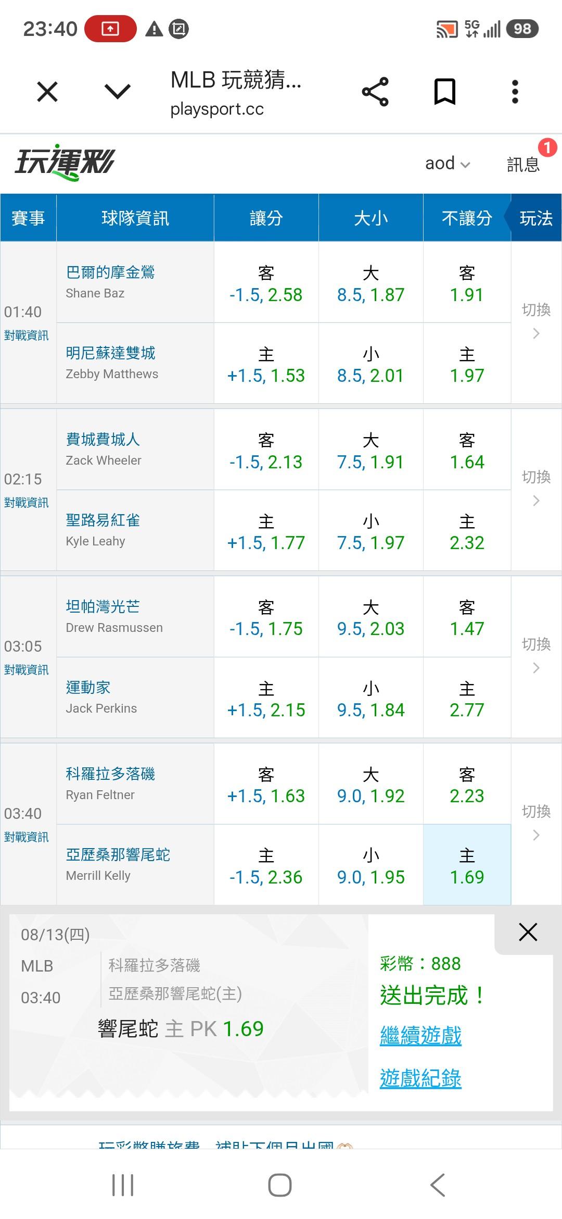The width and height of the screenshot is (562, 1219).
Task: Close the browser tab with X icon
Action: [47, 92]
